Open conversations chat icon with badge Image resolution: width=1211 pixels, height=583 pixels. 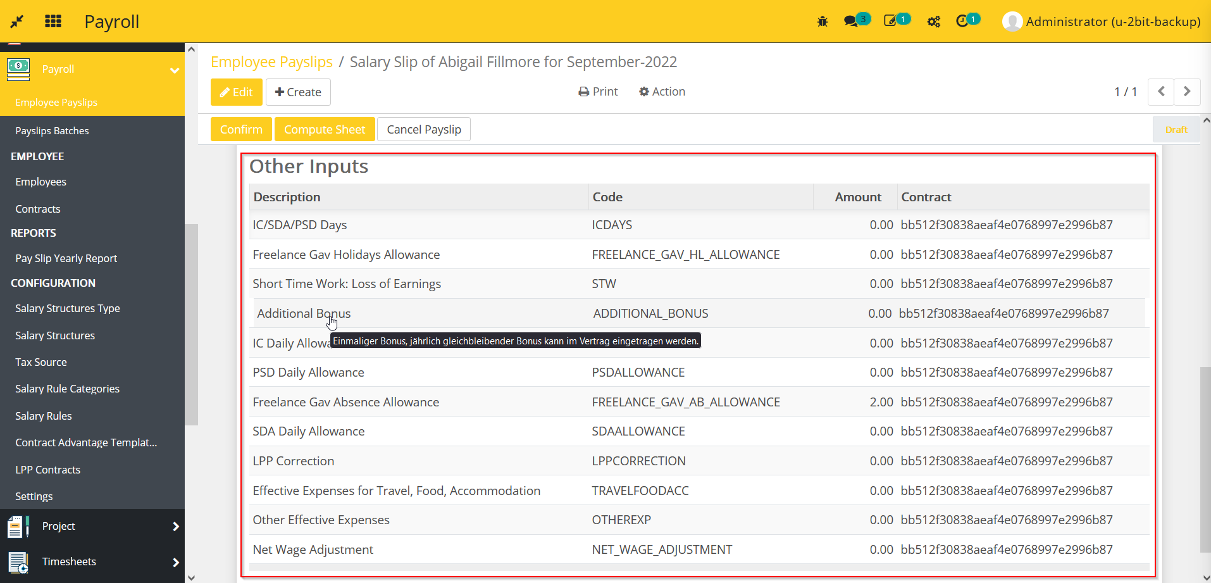pyautogui.click(x=851, y=22)
